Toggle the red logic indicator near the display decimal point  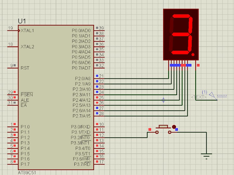point(198,66)
